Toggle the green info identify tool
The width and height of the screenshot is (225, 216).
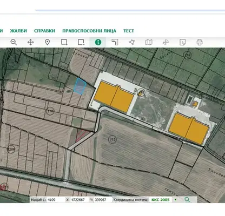pyautogui.click(x=98, y=42)
